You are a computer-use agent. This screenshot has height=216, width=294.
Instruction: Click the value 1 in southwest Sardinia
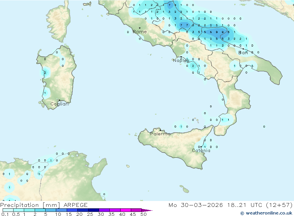click(45, 93)
